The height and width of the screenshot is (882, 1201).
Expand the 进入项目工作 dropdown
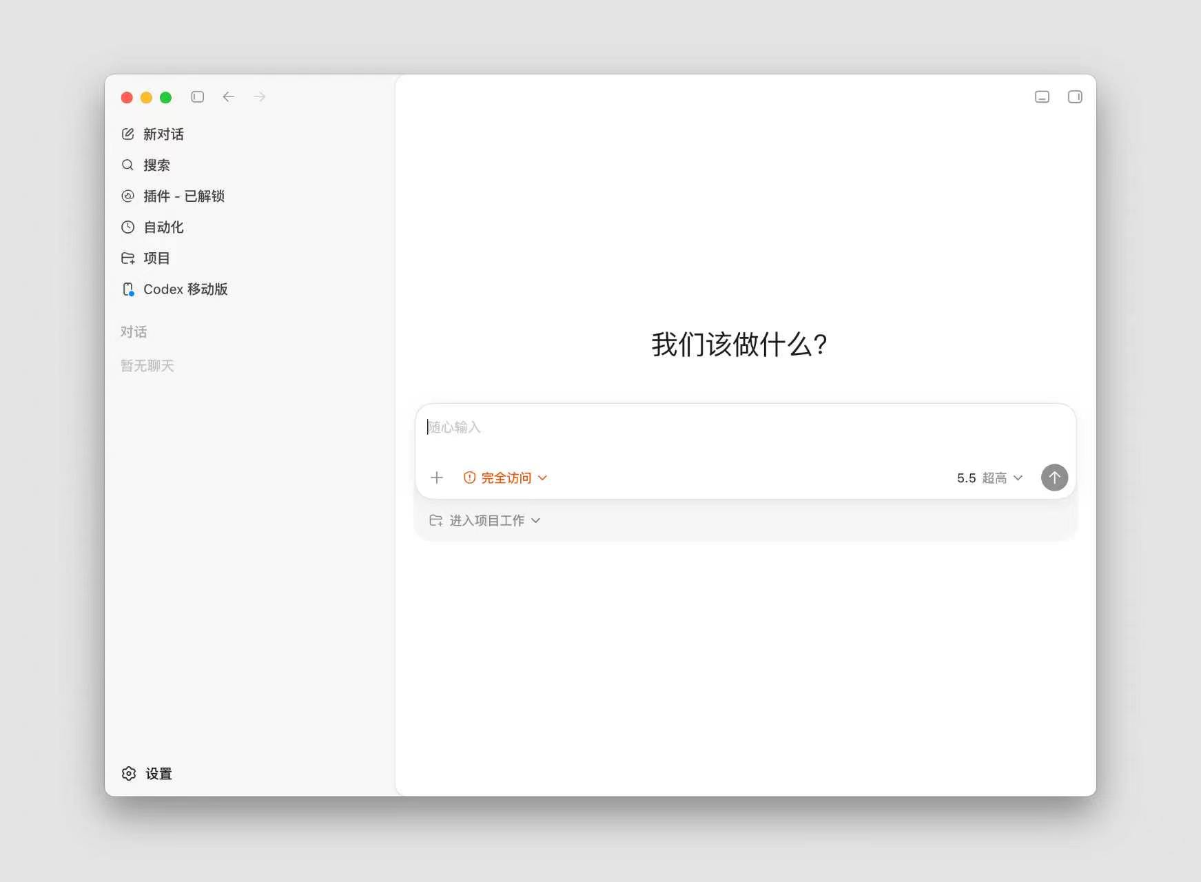tap(484, 520)
